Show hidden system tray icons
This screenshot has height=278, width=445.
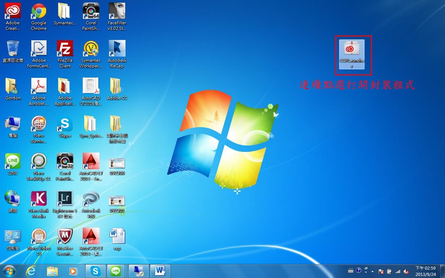pos(372,271)
